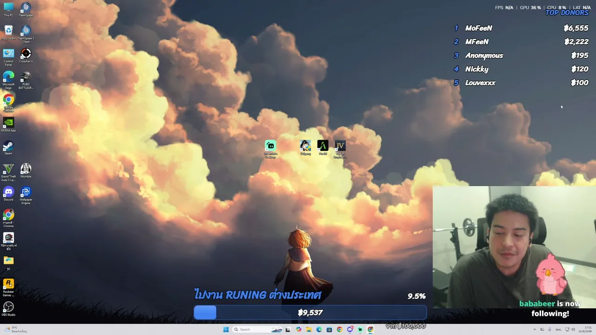Open the Streamlabs Desktop icon mid-screen
The height and width of the screenshot is (335, 596).
click(271, 149)
